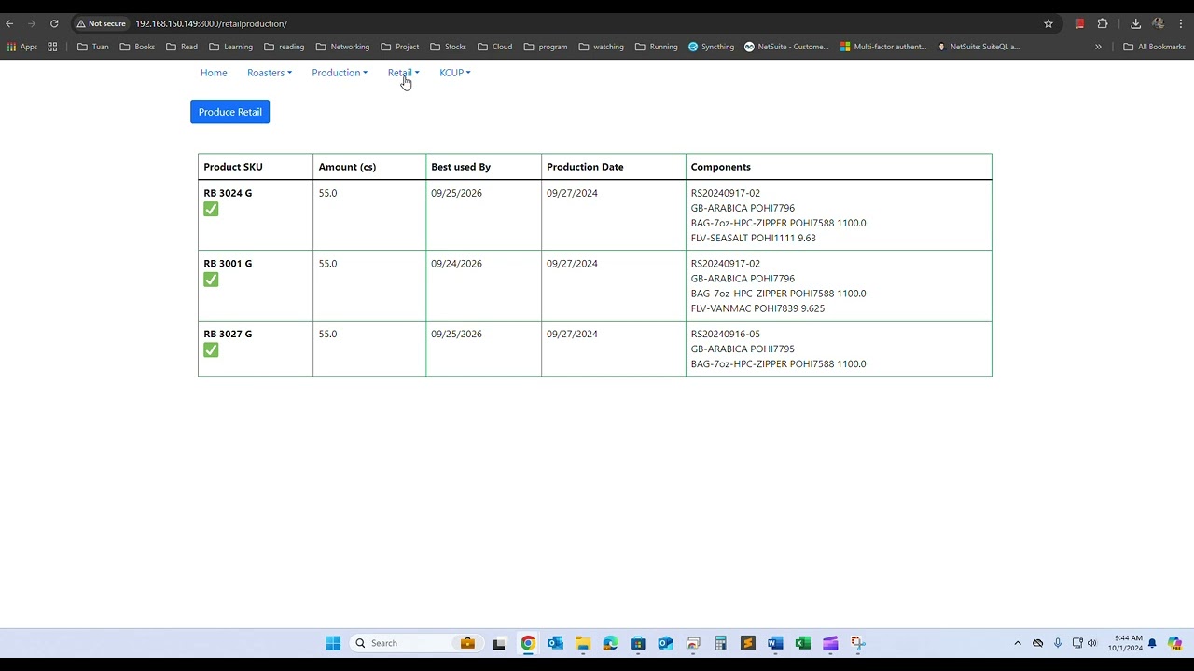Open the Stocks bookmark folder

(x=448, y=47)
